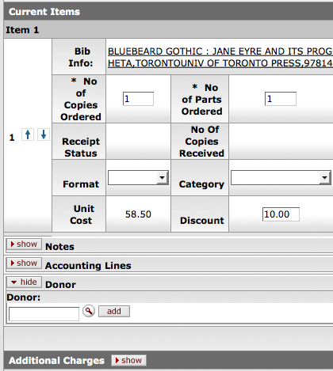This screenshot has height=371, width=333.
Task: Move item 1 down with arrow icon
Action: (x=44, y=134)
